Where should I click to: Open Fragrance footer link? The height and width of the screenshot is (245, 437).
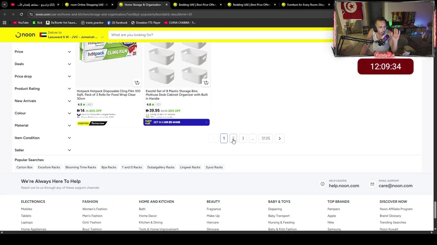coord(214,209)
